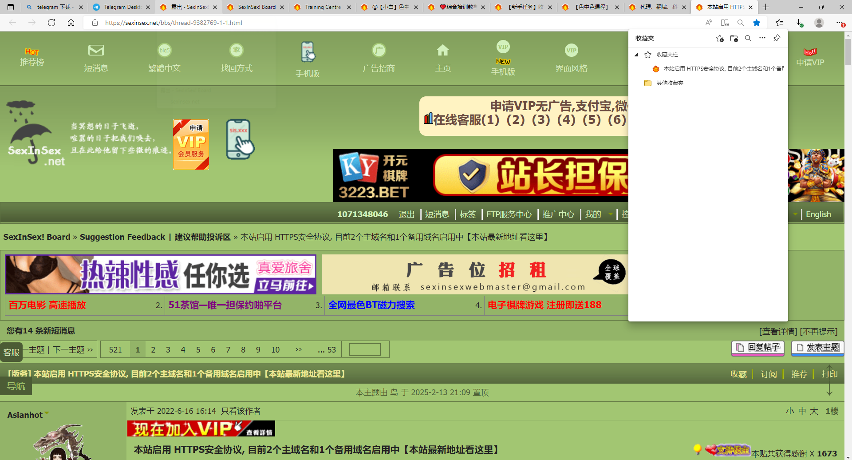Open dropdown arrow left of English

pyautogui.click(x=795, y=214)
